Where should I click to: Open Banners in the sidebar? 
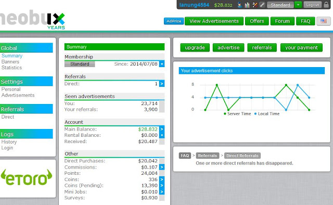tap(10, 61)
